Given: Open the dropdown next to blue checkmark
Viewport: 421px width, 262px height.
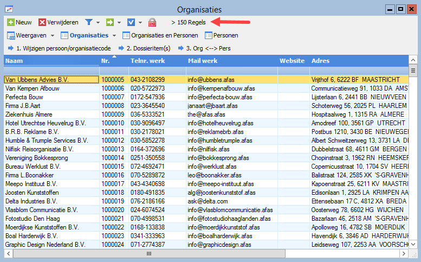Looking at the screenshot, I should pyautogui.click(x=140, y=23).
